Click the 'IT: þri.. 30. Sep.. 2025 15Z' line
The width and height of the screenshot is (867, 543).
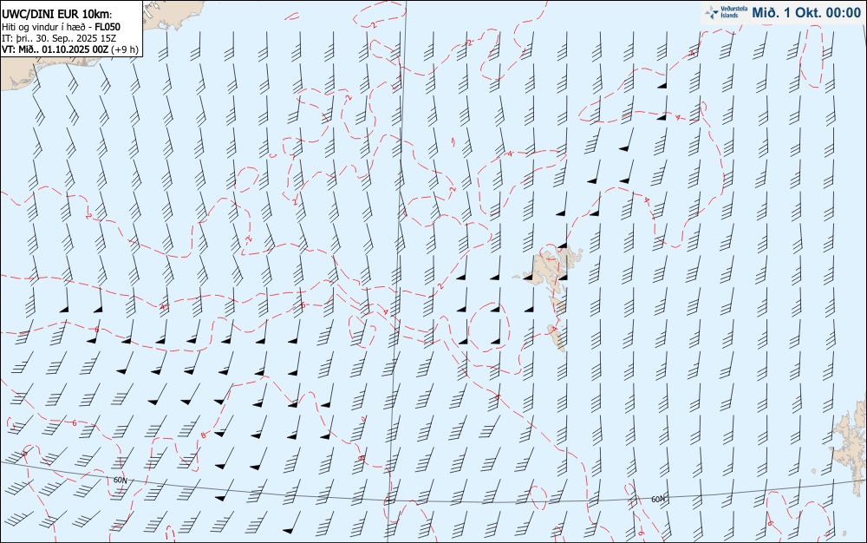(x=59, y=38)
